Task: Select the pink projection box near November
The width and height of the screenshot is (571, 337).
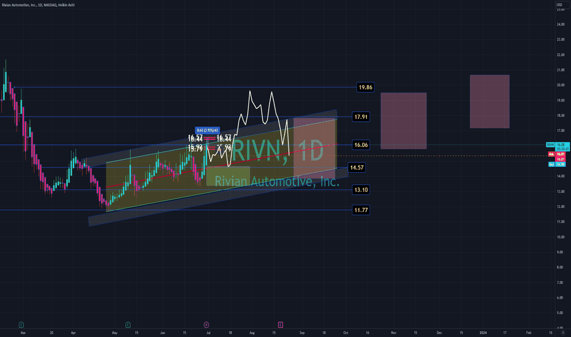Action: (x=404, y=121)
